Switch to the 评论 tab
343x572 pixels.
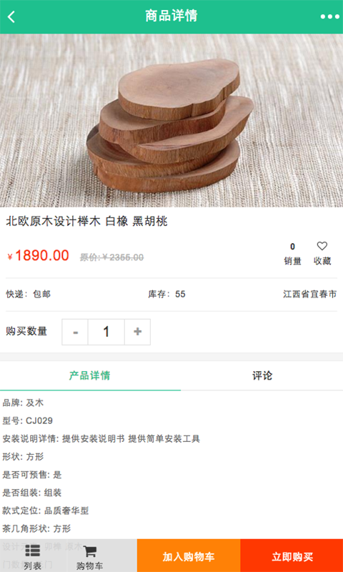[x=262, y=376]
